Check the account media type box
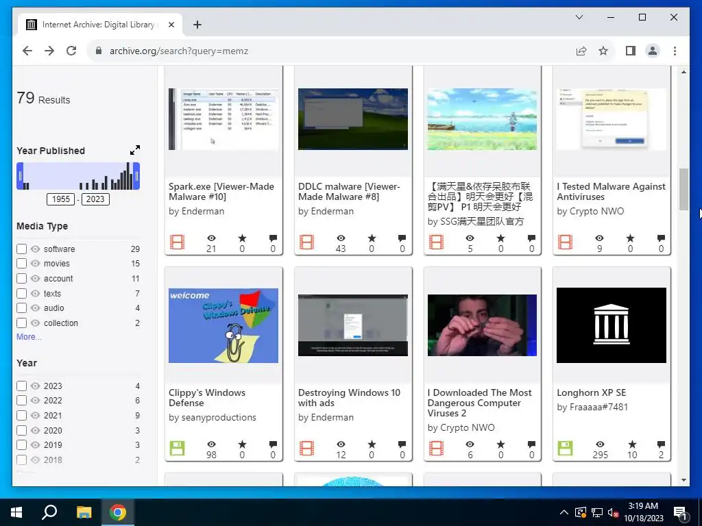 21,278
